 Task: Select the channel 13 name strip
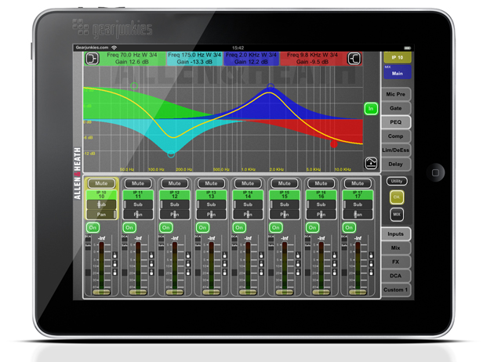[211, 194]
